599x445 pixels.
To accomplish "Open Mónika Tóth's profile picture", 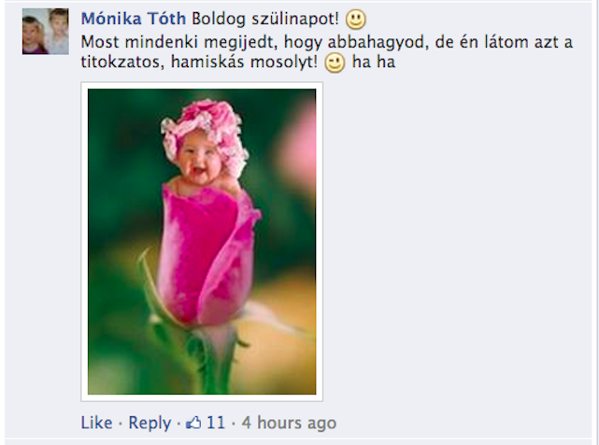I will pyautogui.click(x=46, y=32).
